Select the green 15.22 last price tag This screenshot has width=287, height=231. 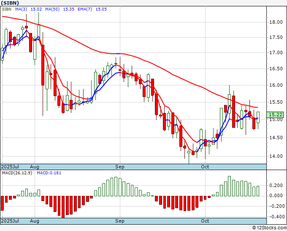tap(275, 115)
